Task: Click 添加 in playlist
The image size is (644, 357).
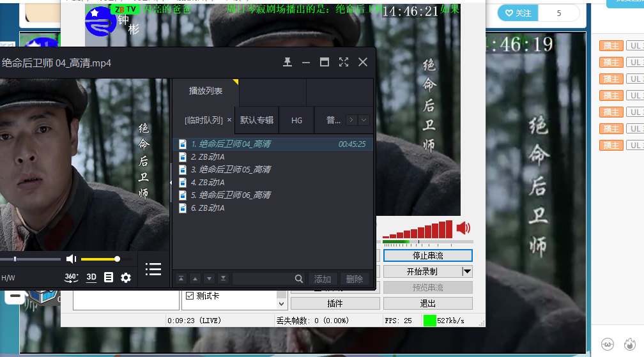Action: 323,279
